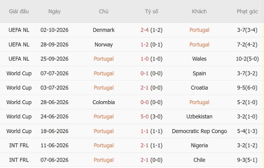Select the Tỷ số column header

pos(151,12)
